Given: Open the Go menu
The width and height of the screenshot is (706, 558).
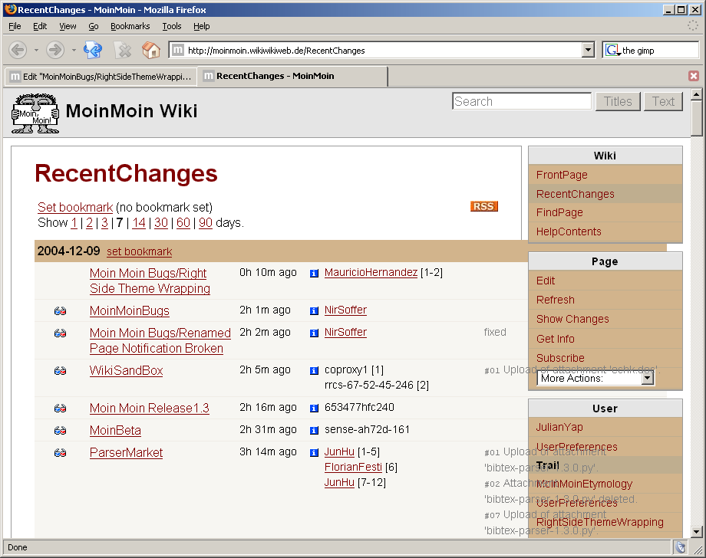Looking at the screenshot, I should coord(93,26).
